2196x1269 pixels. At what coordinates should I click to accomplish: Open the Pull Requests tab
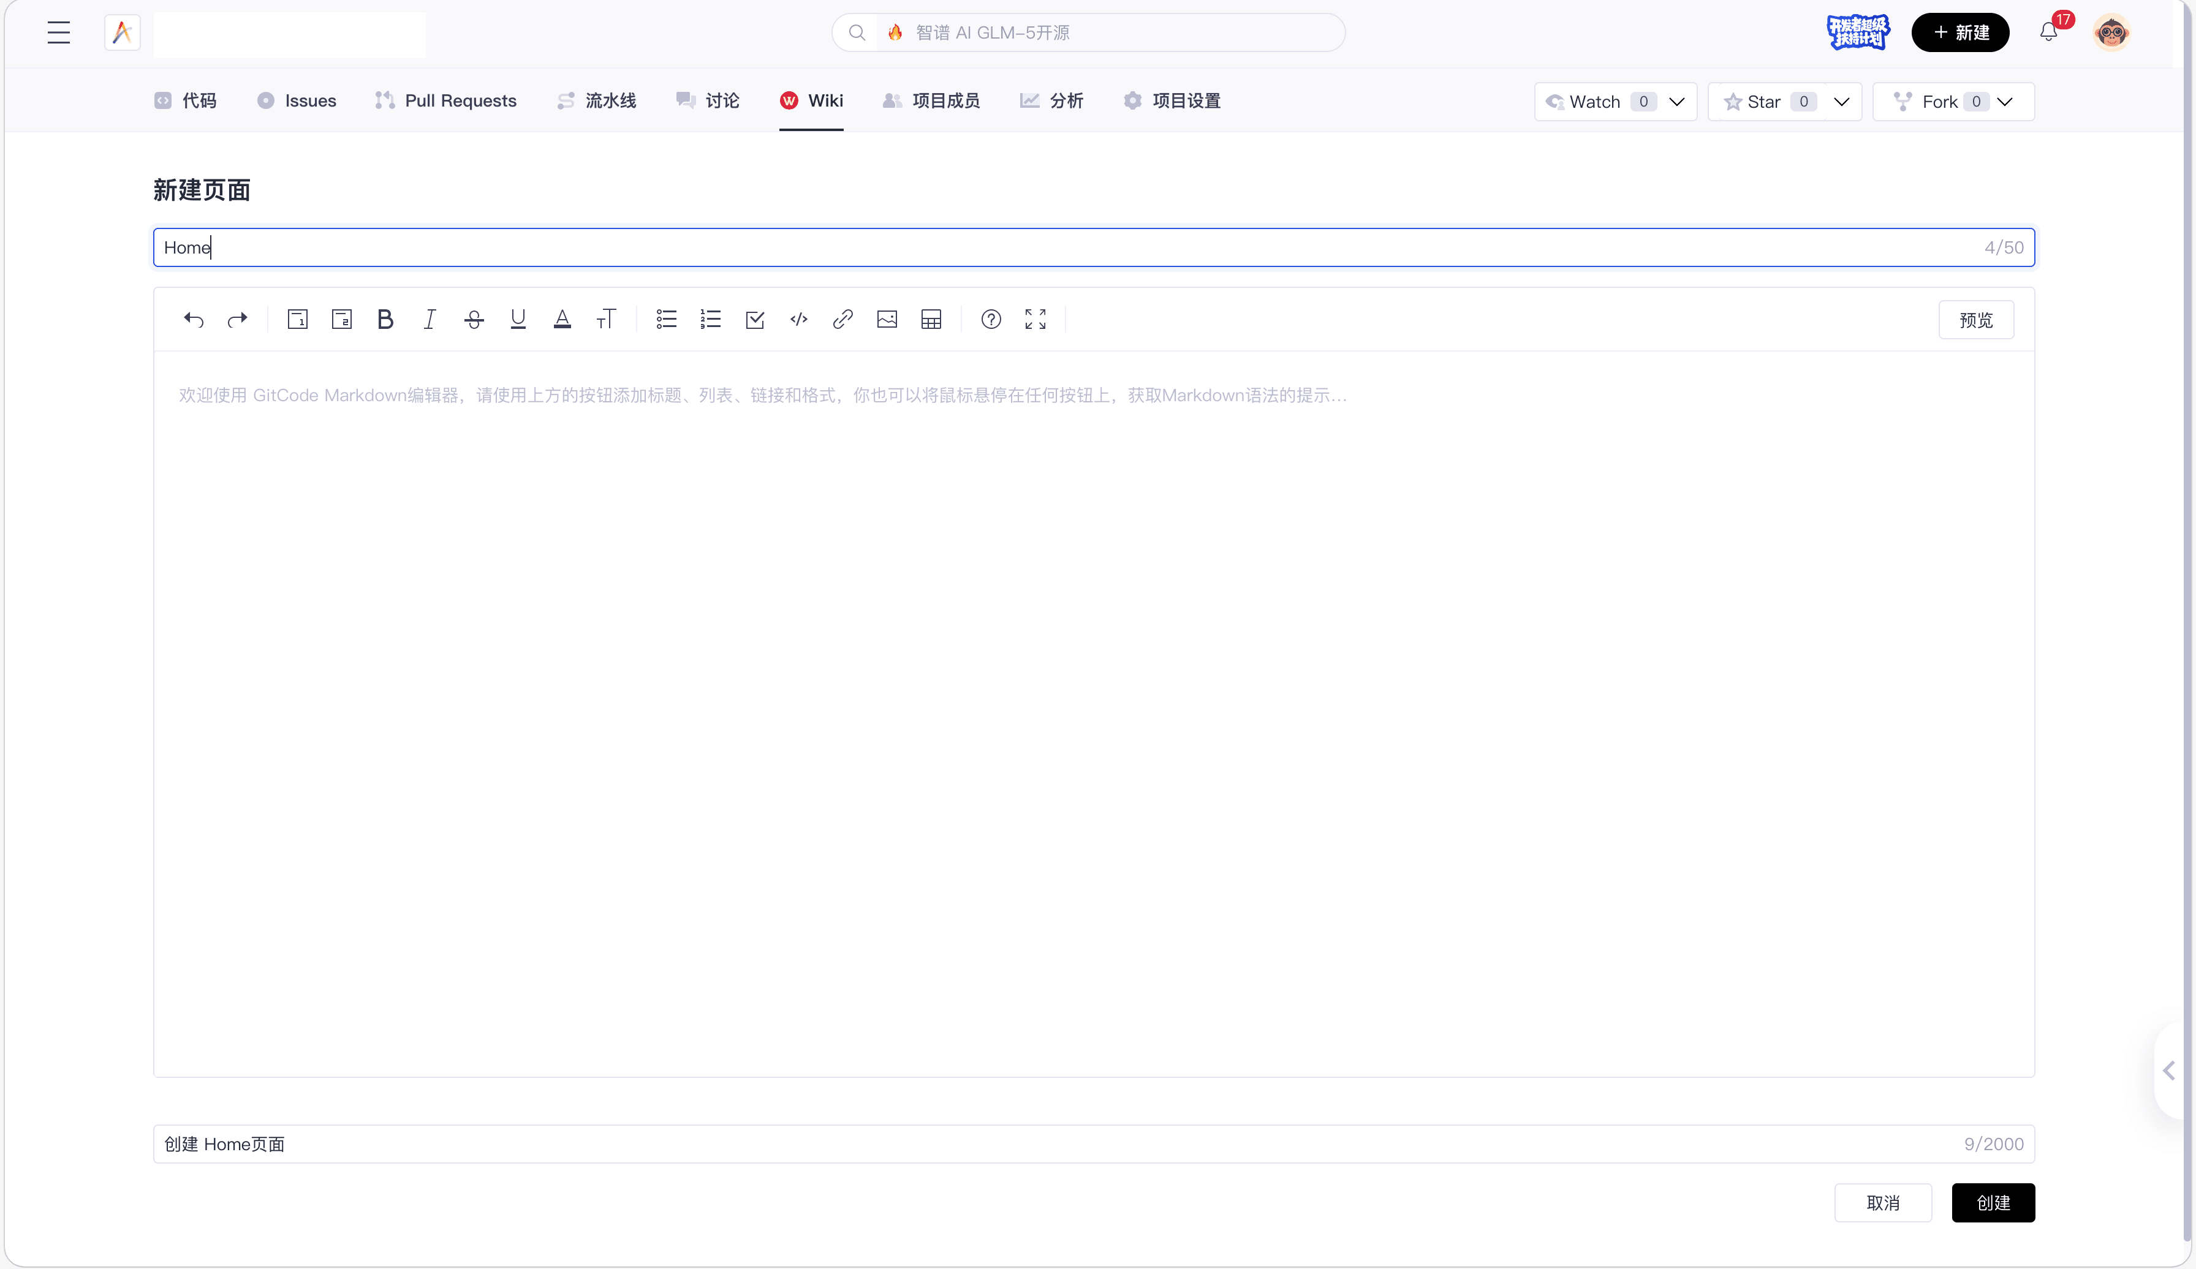[x=446, y=101]
